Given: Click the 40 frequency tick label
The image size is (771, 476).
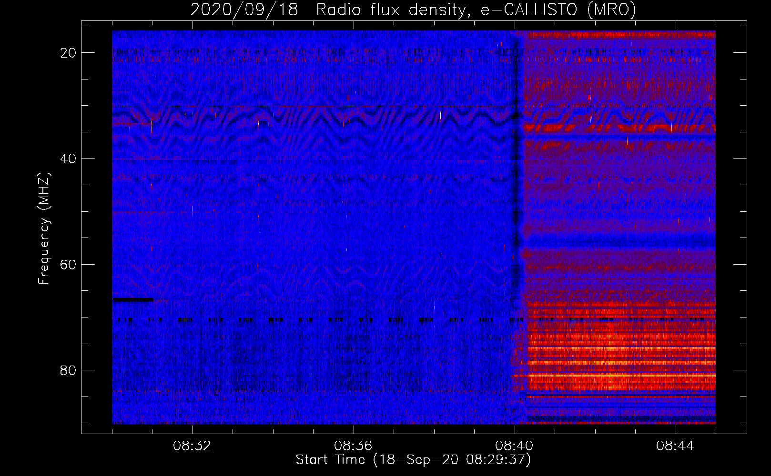Looking at the screenshot, I should tap(69, 159).
